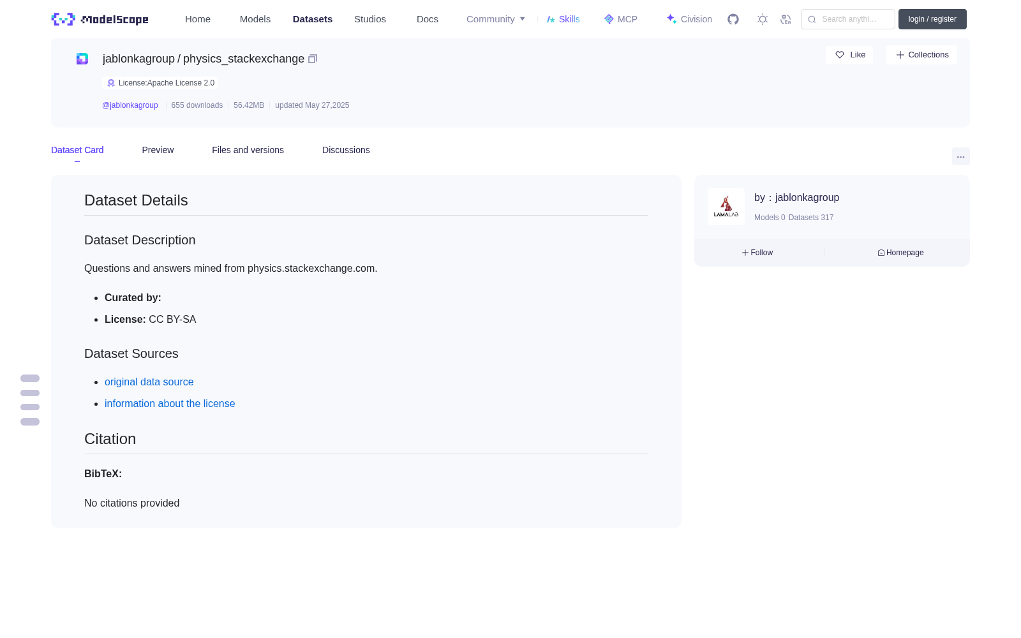Open the MCP page
Viewport: 1021px width, 638px height.
(620, 19)
